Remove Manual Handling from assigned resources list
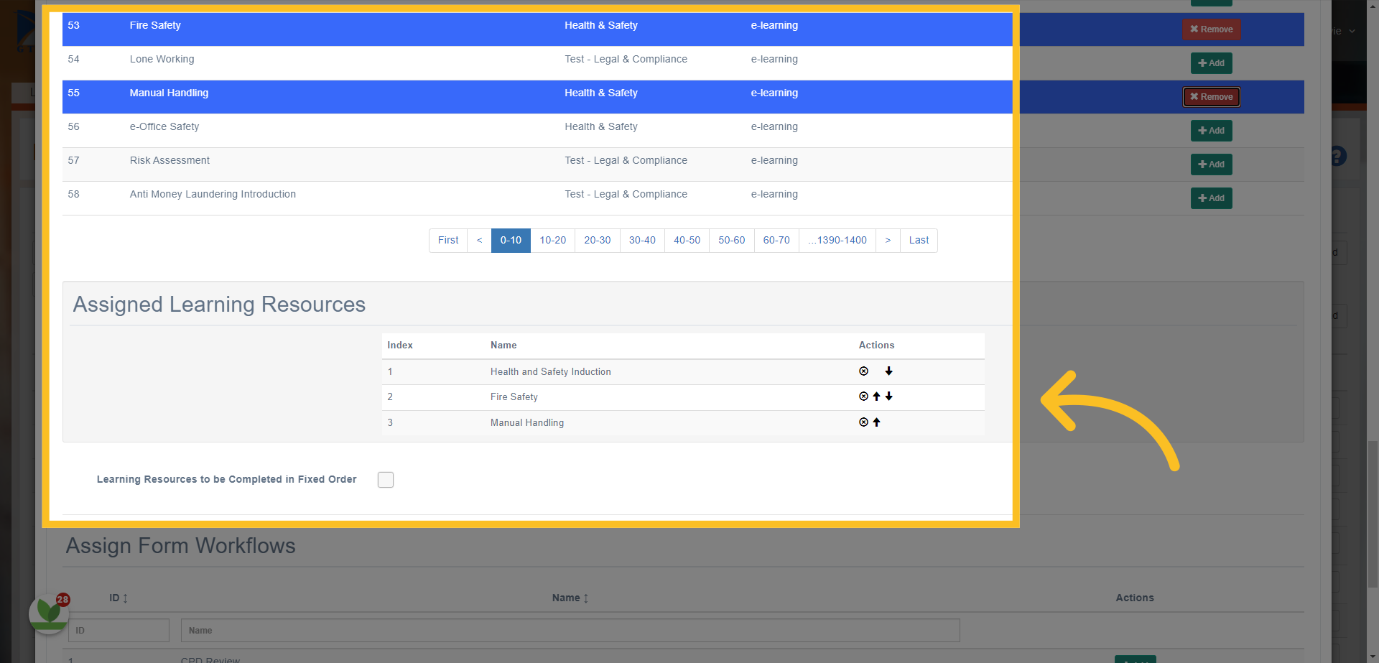This screenshot has width=1379, height=663. tap(863, 422)
